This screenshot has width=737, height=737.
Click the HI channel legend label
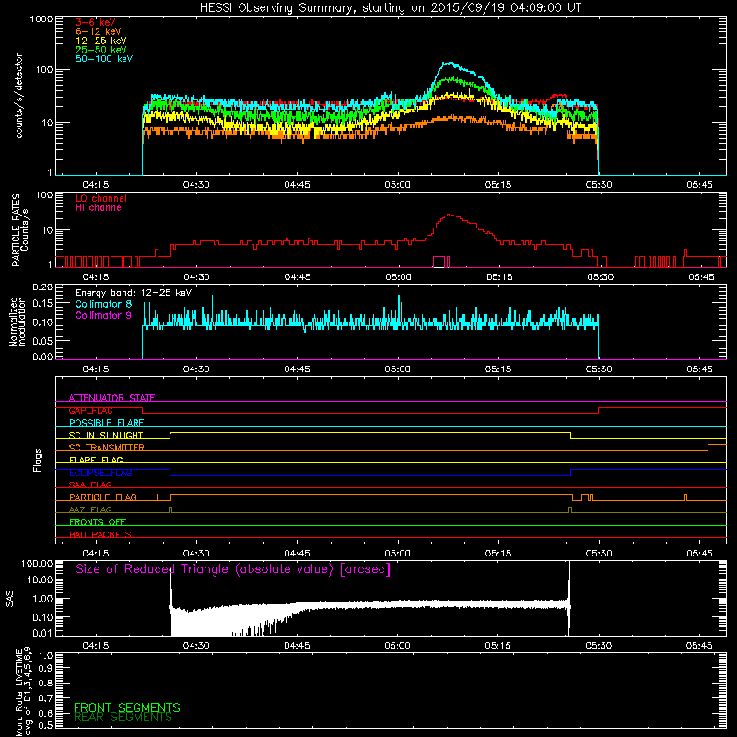tap(99, 208)
